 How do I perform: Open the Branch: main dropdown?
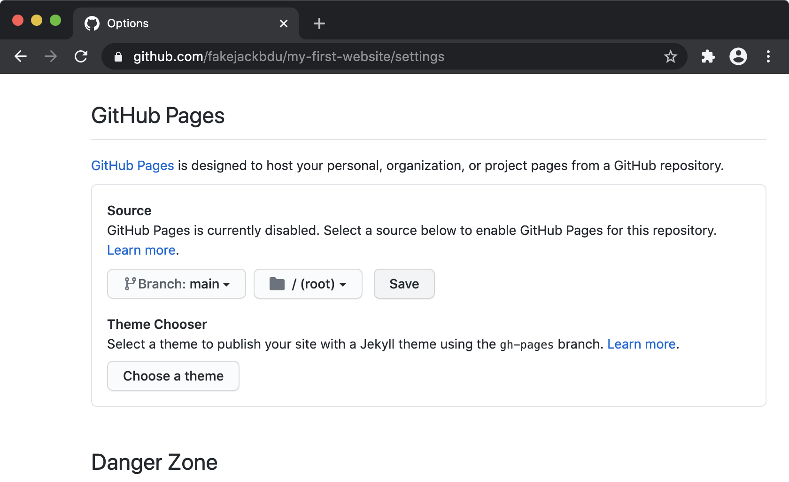click(x=177, y=284)
